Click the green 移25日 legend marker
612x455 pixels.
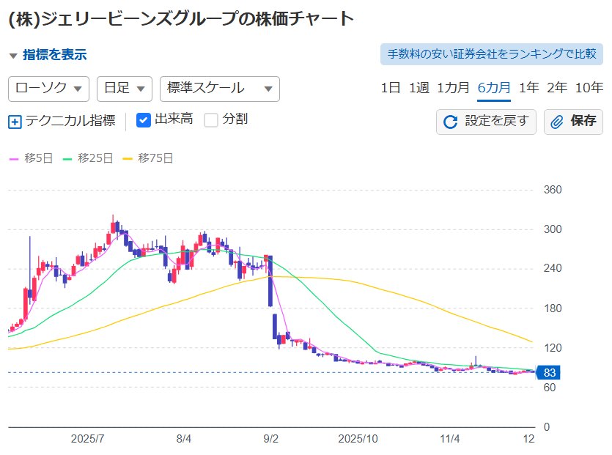pyautogui.click(x=68, y=158)
